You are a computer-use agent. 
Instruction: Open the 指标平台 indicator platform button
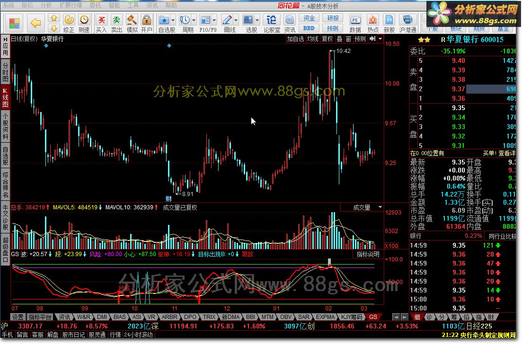pos(40,317)
